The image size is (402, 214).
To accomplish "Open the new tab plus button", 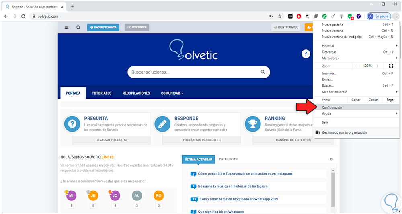I will (x=72, y=7).
